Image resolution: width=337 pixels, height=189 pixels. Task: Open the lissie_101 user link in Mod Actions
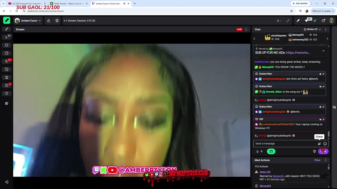(x=265, y=172)
